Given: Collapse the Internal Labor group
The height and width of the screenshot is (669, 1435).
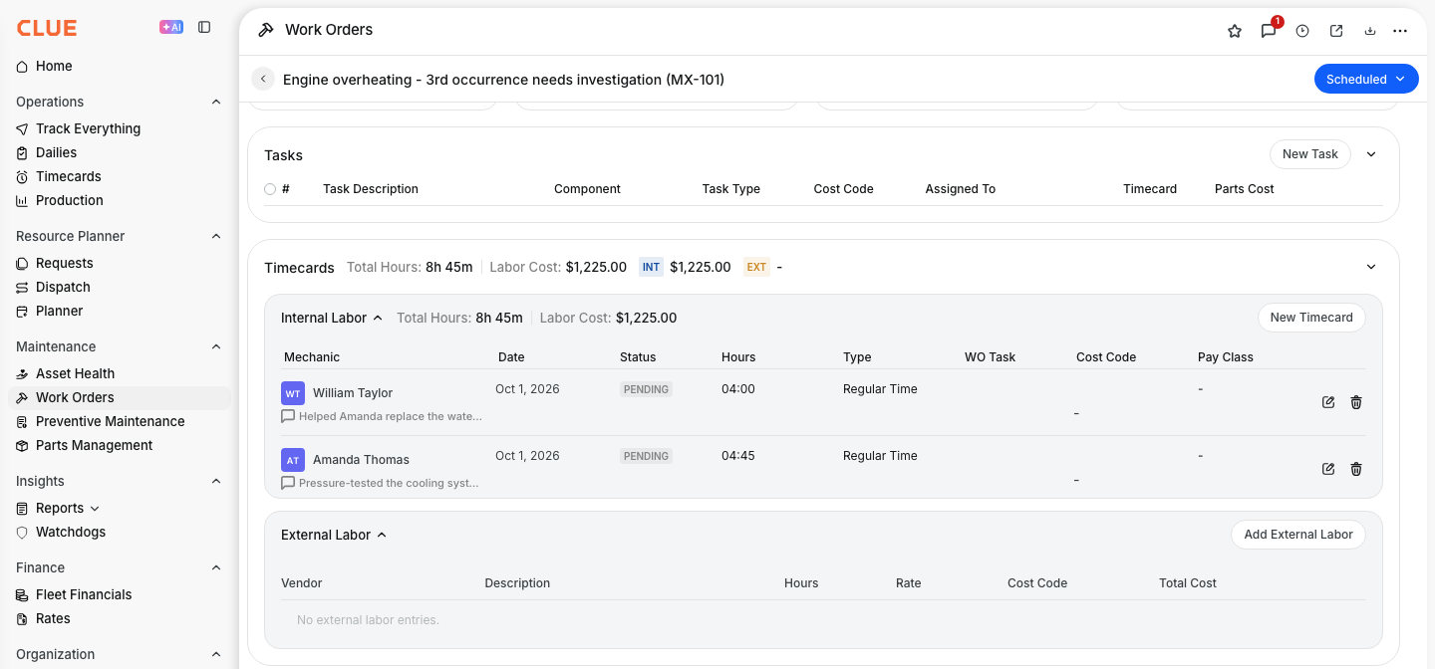Looking at the screenshot, I should pyautogui.click(x=378, y=319).
